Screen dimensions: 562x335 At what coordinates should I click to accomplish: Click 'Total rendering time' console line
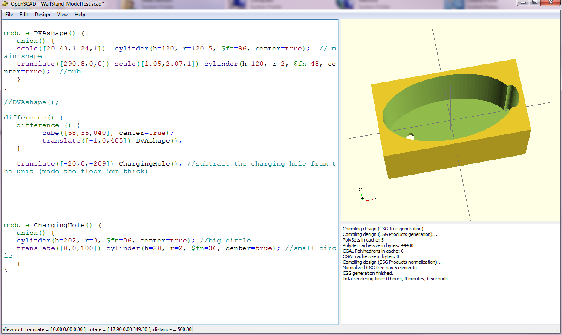395,279
